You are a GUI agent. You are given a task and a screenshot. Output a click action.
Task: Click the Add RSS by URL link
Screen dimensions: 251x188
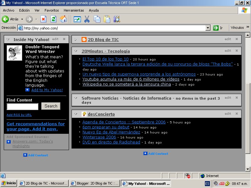[x=19, y=115]
